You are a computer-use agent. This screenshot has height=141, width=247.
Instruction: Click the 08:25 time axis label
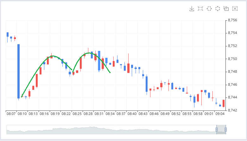77,114
